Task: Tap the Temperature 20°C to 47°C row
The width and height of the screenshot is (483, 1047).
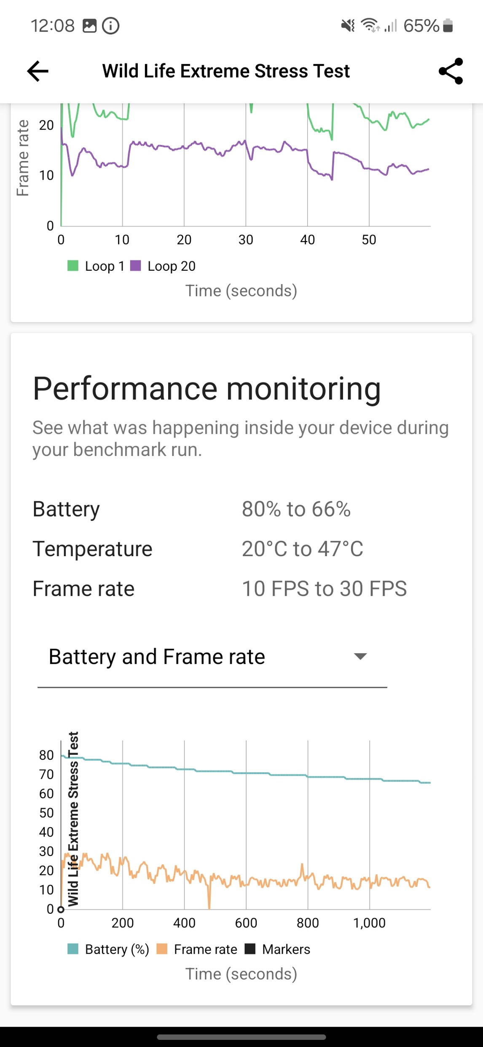Action: pyautogui.click(x=198, y=549)
